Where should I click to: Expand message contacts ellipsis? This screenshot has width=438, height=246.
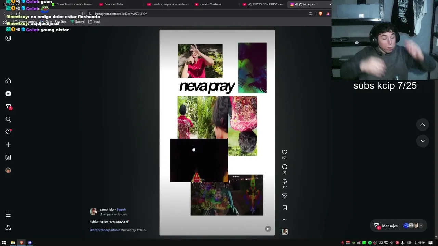421,225
